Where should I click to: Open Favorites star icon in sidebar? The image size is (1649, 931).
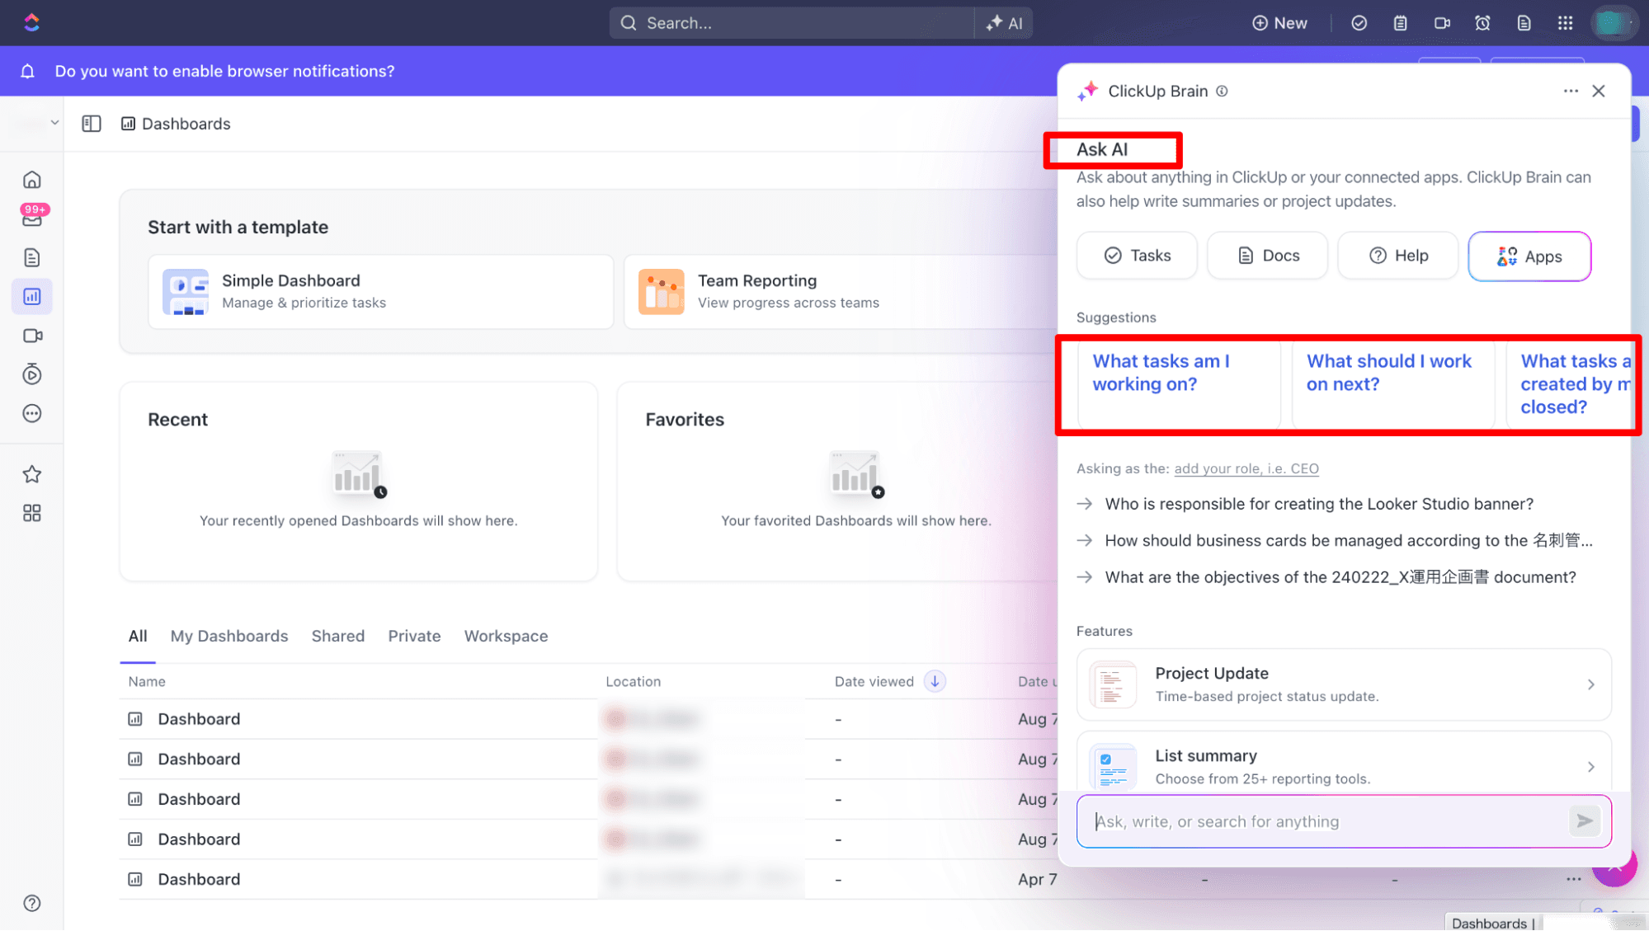32,474
